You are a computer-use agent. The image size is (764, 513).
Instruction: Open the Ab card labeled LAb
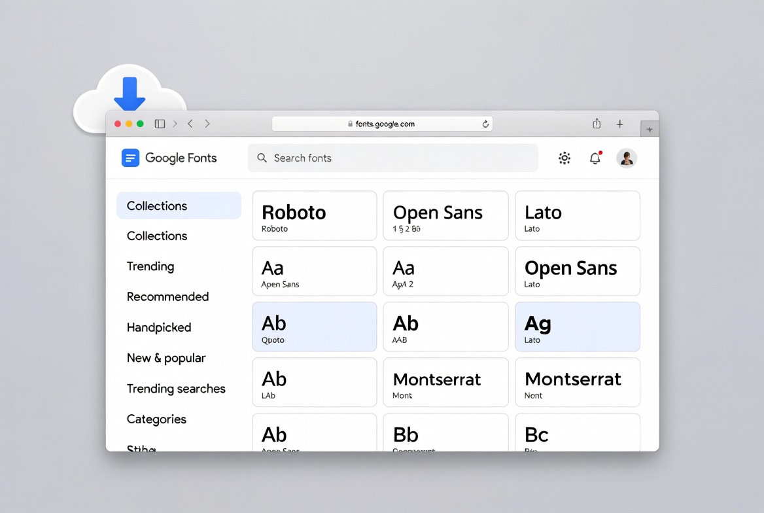point(314,382)
